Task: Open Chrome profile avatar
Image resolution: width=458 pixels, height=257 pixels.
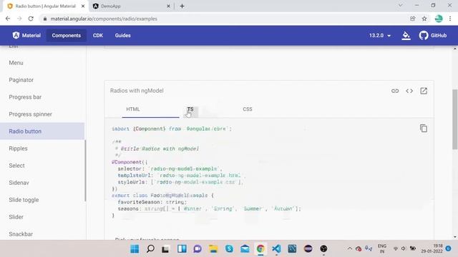Action: [x=439, y=19]
